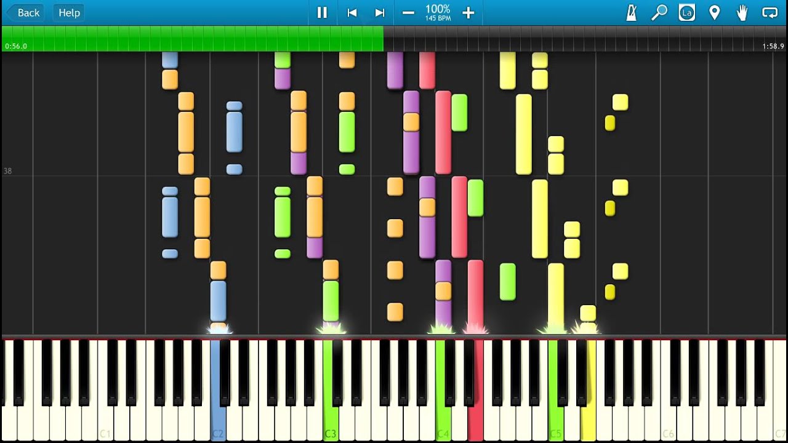
Task: Play the red highlighted key above C4
Action: point(475,425)
